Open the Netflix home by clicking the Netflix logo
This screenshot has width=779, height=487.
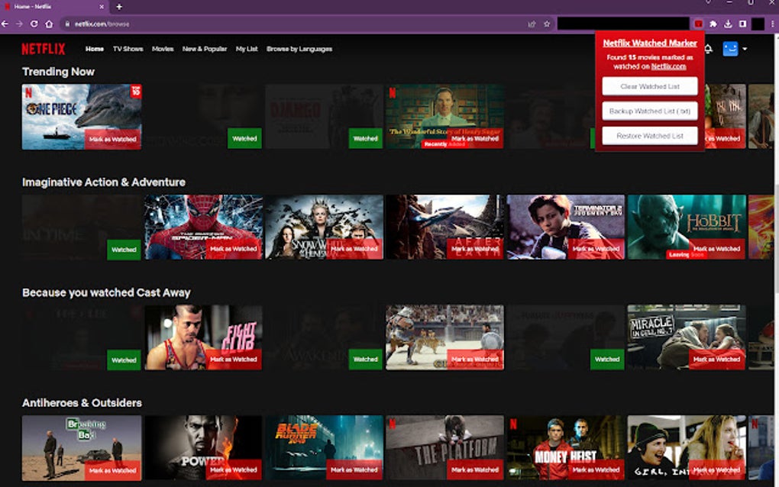pyautogui.click(x=44, y=48)
